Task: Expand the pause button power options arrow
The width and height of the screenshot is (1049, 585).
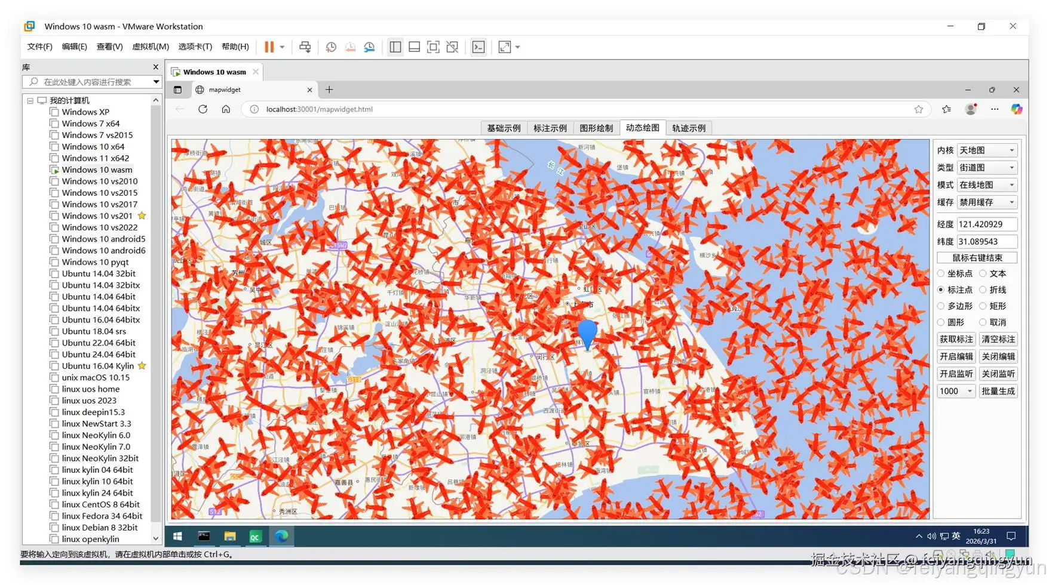Action: (x=282, y=47)
